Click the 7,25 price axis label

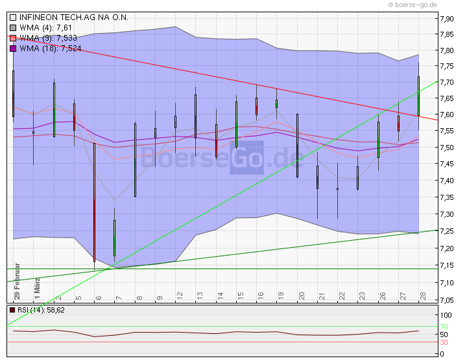point(447,231)
